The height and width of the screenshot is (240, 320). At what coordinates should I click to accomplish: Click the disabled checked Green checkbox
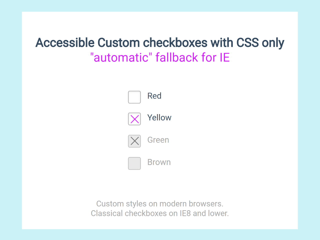pos(134,141)
